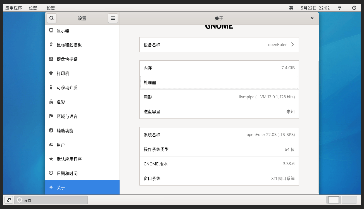This screenshot has height=209, width=364.
Task: Select the highlighted 关于 sidebar entry
Action: [82, 187]
